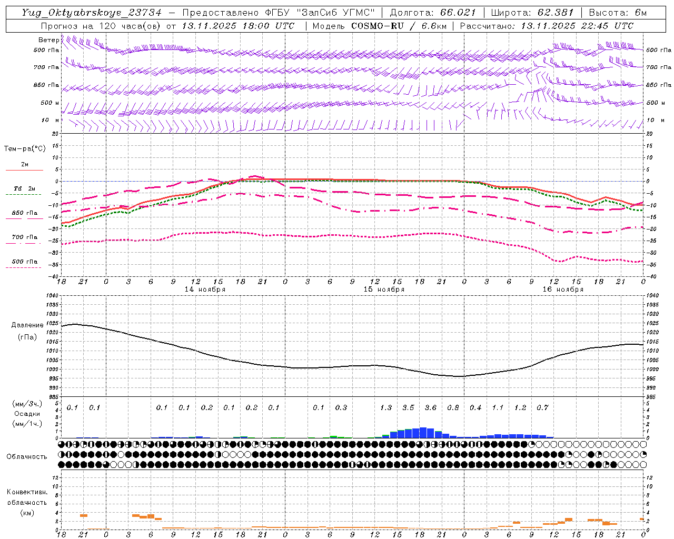The height and width of the screenshot is (539, 674).
Task: Click the station title Yug_Oktyabrskoye_23734
Action: [92, 13]
